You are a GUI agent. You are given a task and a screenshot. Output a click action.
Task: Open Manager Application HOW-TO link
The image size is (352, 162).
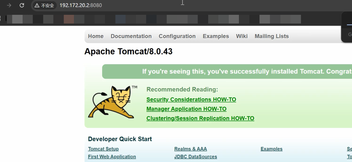186,109
